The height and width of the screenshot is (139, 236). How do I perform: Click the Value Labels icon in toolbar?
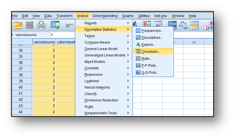209,25
